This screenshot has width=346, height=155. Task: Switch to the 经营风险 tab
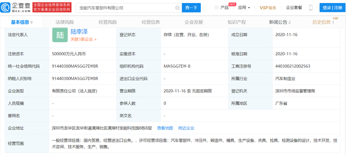(108, 22)
